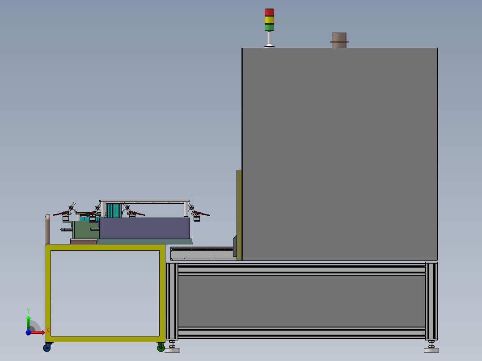Select the lower gray panel of the aluminum base frame
Image resolution: width=482 pixels, height=361 pixels.
click(x=301, y=301)
